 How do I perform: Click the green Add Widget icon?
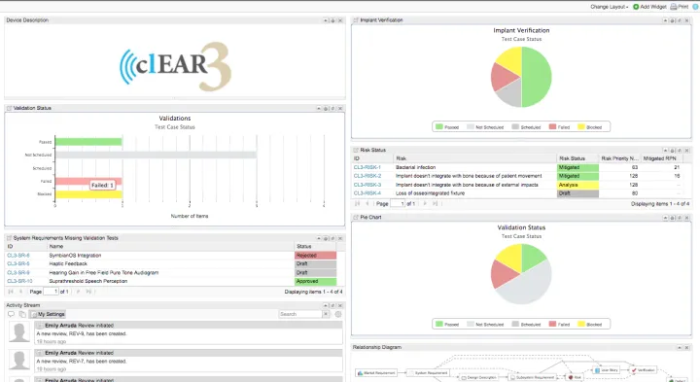click(x=636, y=7)
